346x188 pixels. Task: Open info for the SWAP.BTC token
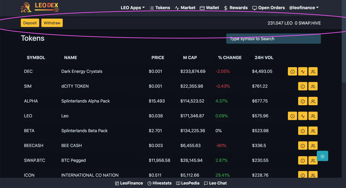click(302, 160)
